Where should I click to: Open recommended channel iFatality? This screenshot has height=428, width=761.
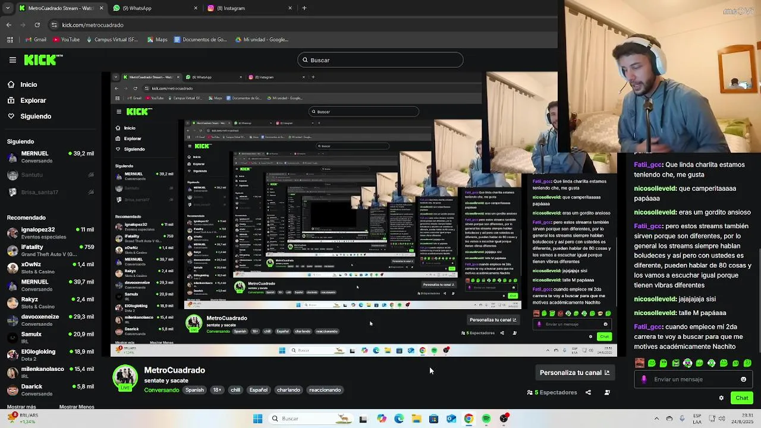(51, 250)
